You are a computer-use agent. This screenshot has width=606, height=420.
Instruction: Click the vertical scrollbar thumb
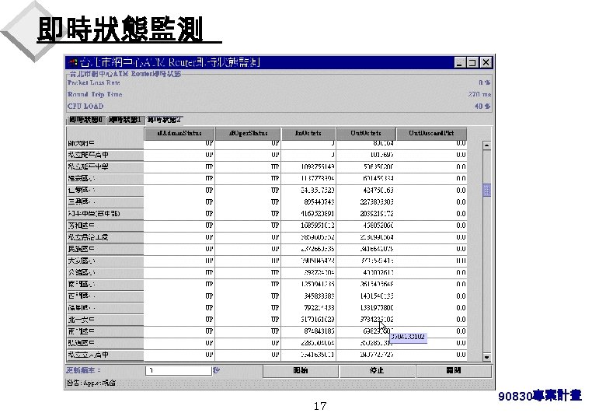(486, 190)
